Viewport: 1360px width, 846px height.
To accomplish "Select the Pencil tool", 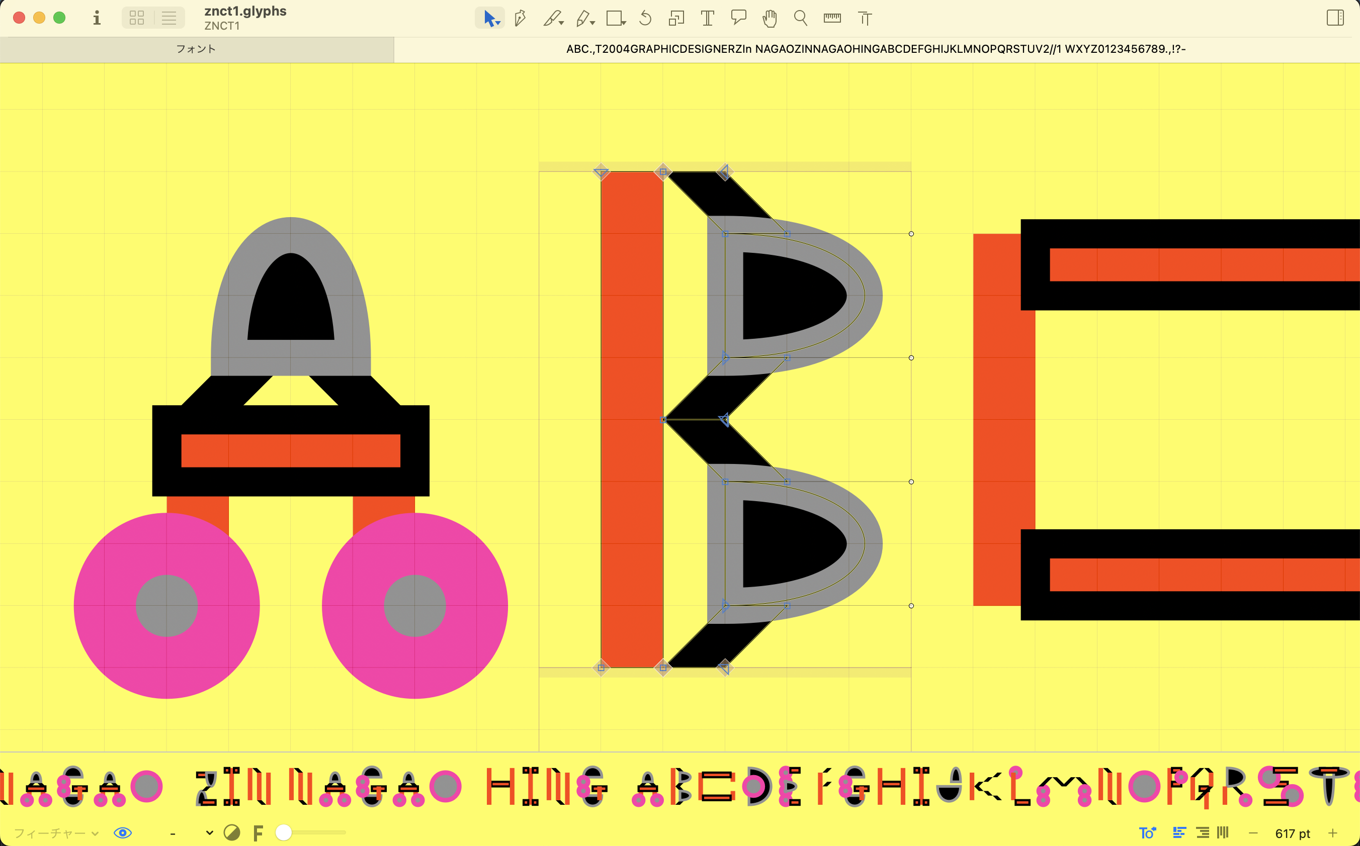I will [582, 19].
